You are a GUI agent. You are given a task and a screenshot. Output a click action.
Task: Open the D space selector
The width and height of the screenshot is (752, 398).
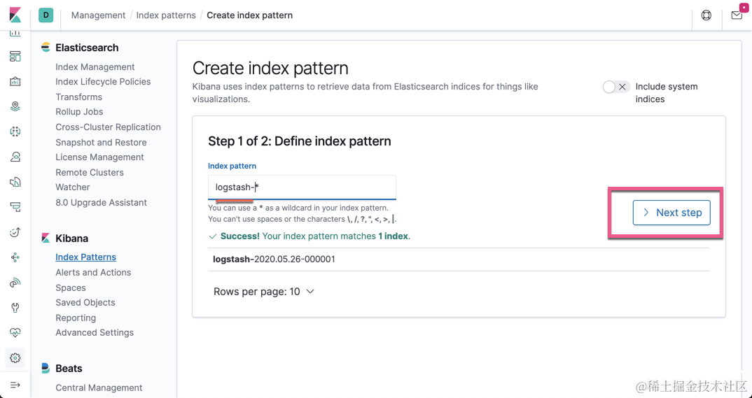tap(46, 15)
